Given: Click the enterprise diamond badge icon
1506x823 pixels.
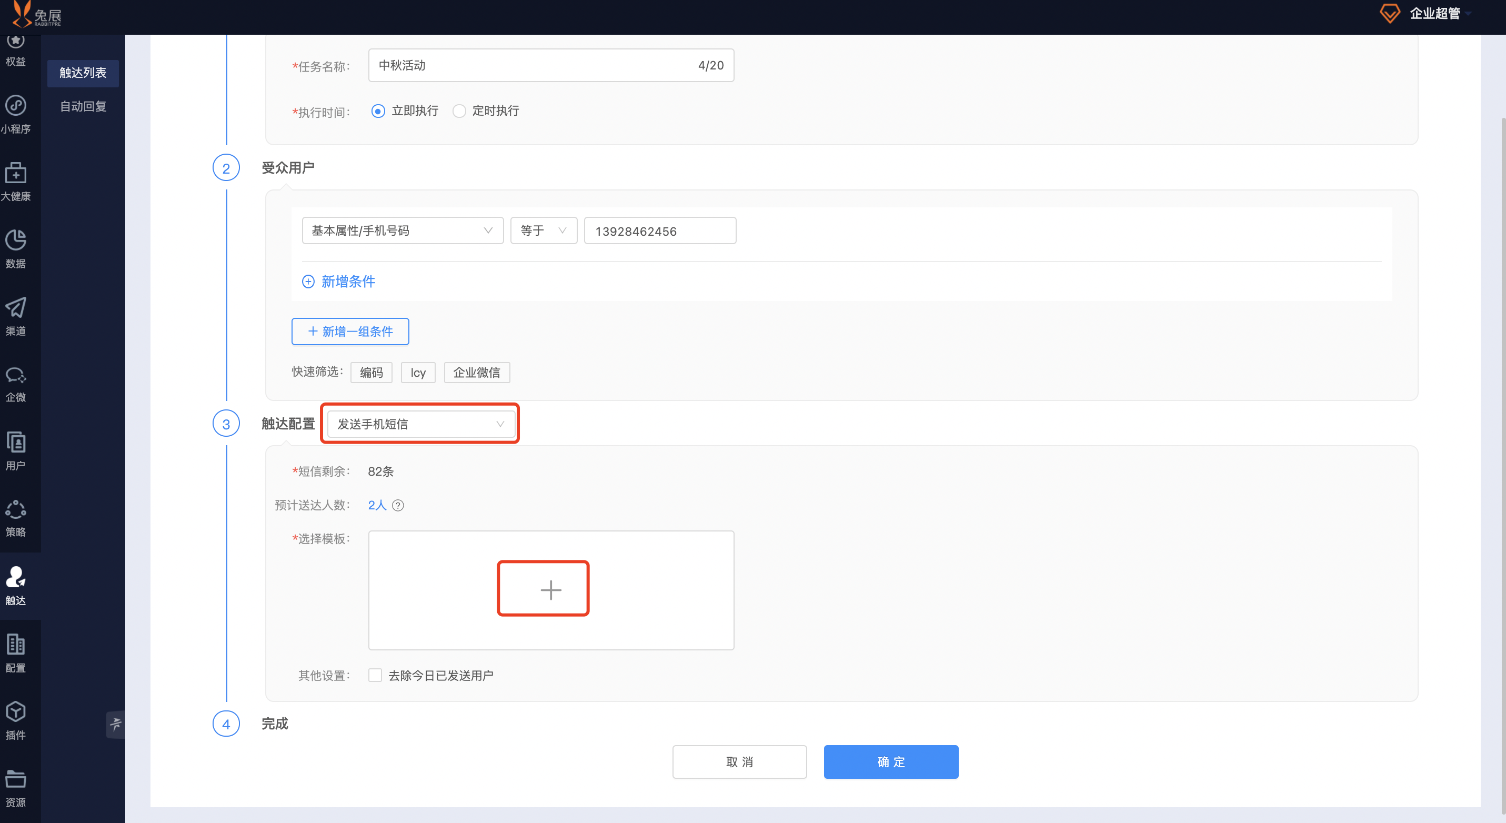Looking at the screenshot, I should [x=1390, y=14].
